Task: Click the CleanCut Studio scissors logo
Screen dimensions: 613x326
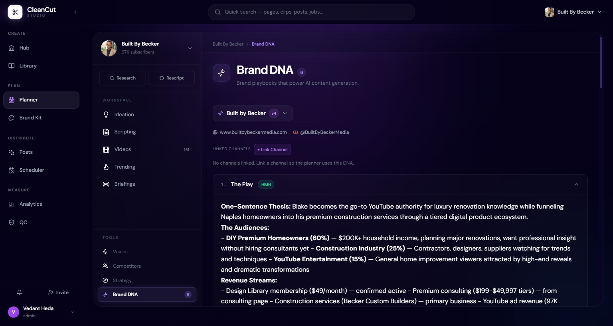Action: (15, 12)
